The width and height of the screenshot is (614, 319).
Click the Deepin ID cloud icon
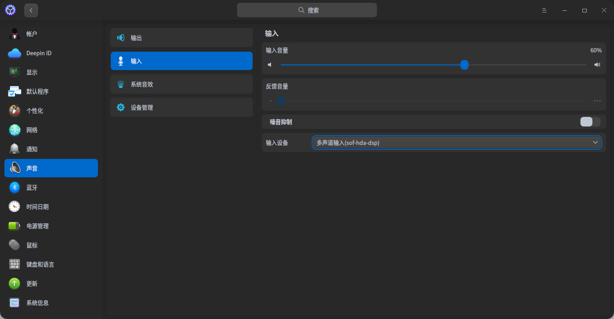(x=14, y=53)
